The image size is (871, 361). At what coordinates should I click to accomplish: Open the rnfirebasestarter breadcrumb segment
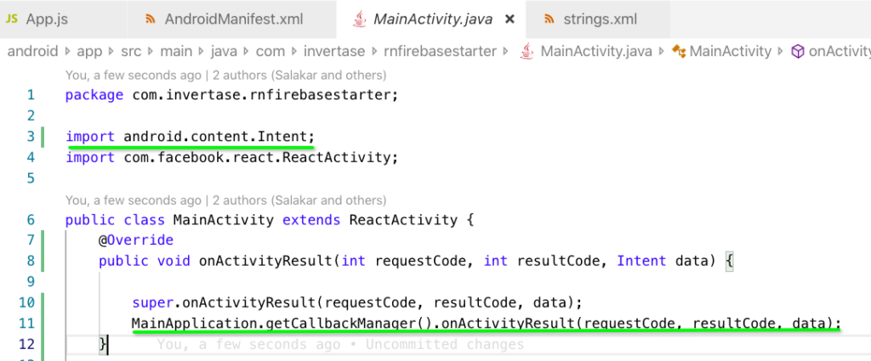(441, 52)
